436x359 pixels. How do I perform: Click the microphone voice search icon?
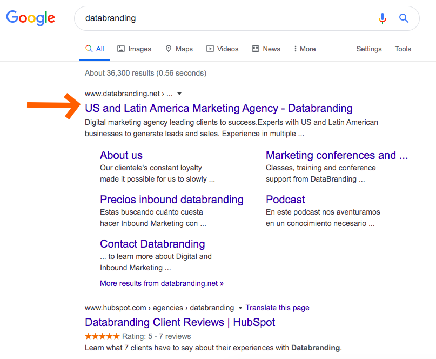tap(383, 18)
